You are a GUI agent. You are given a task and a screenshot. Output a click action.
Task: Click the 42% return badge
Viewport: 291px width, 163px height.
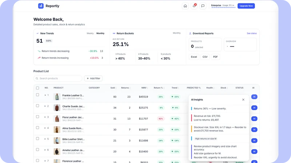[x=161, y=119]
